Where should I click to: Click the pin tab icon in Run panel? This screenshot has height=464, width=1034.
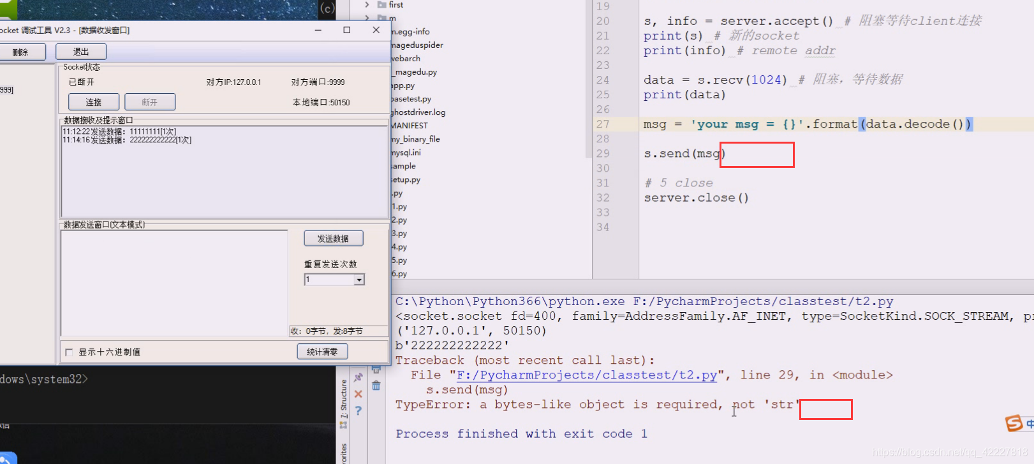pos(358,377)
